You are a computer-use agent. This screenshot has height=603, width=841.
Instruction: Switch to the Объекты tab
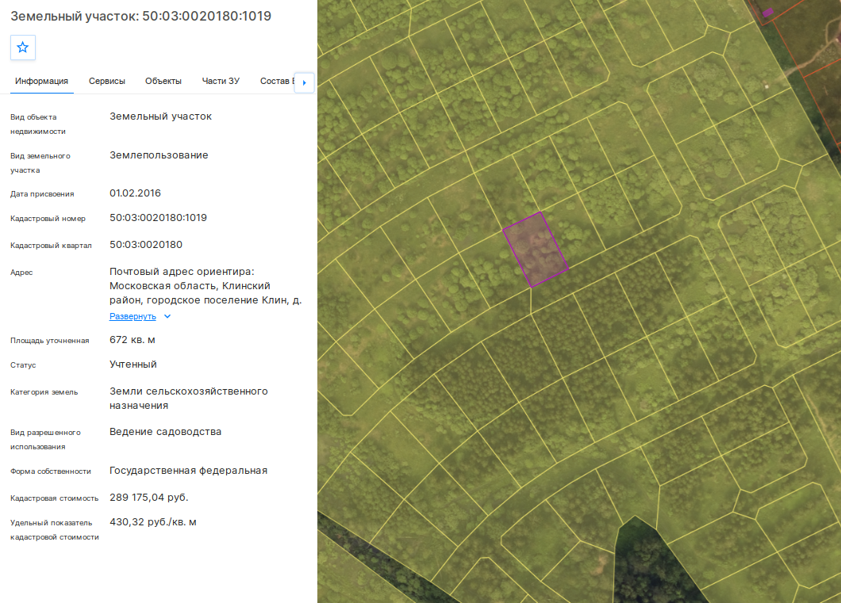click(x=163, y=81)
